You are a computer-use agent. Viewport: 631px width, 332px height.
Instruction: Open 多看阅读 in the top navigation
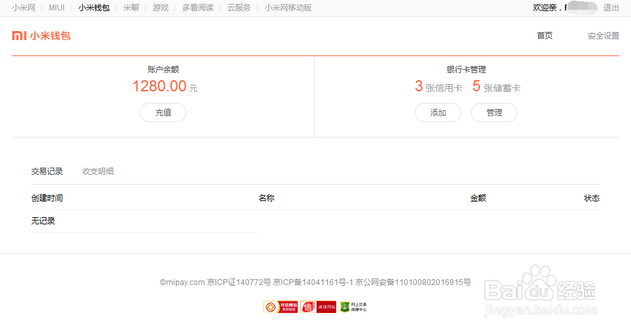pyautogui.click(x=197, y=8)
